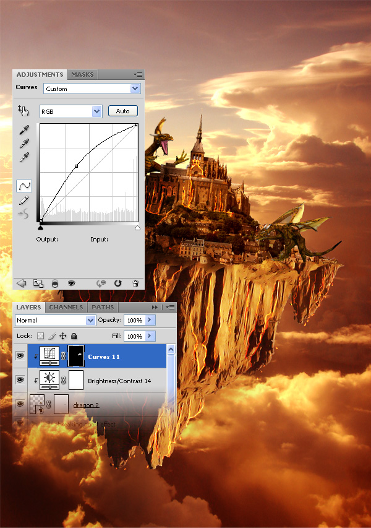This screenshot has width=371, height=528.
Task: Select Curves 11 layer mask thumbnail
Action: 75,356
